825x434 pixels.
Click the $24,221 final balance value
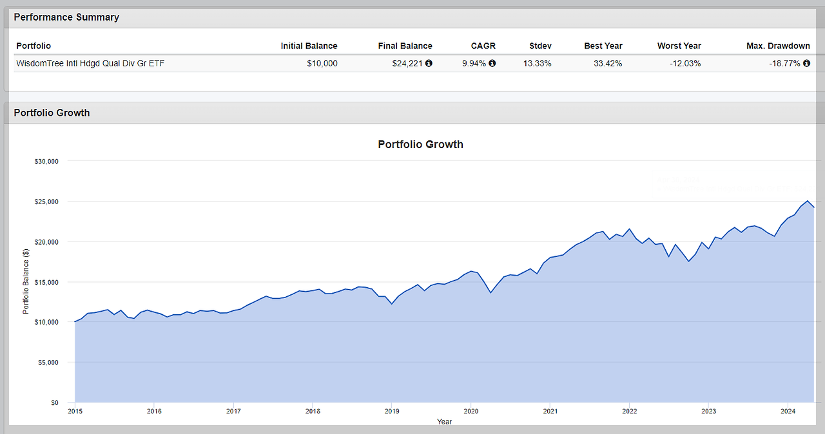tap(407, 63)
